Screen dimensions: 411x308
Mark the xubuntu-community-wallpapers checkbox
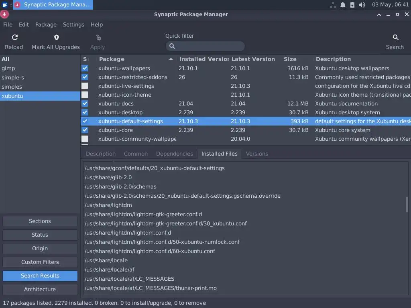coord(85,139)
